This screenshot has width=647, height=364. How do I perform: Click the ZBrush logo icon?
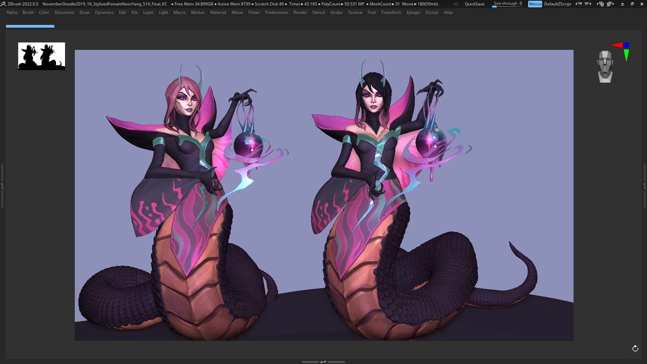click(3, 4)
